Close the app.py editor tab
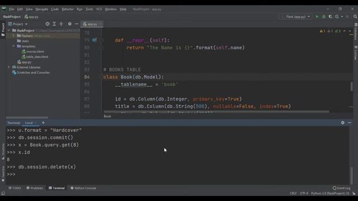This screenshot has width=358, height=201. point(100,24)
